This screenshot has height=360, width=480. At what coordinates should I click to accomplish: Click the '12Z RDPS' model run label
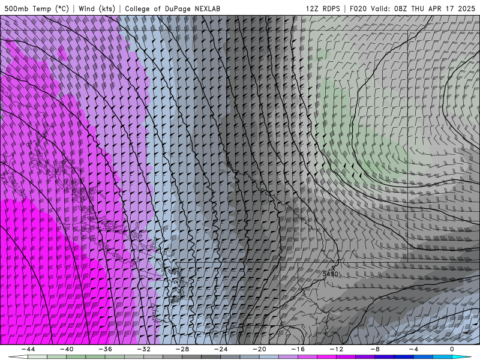pyautogui.click(x=323, y=8)
